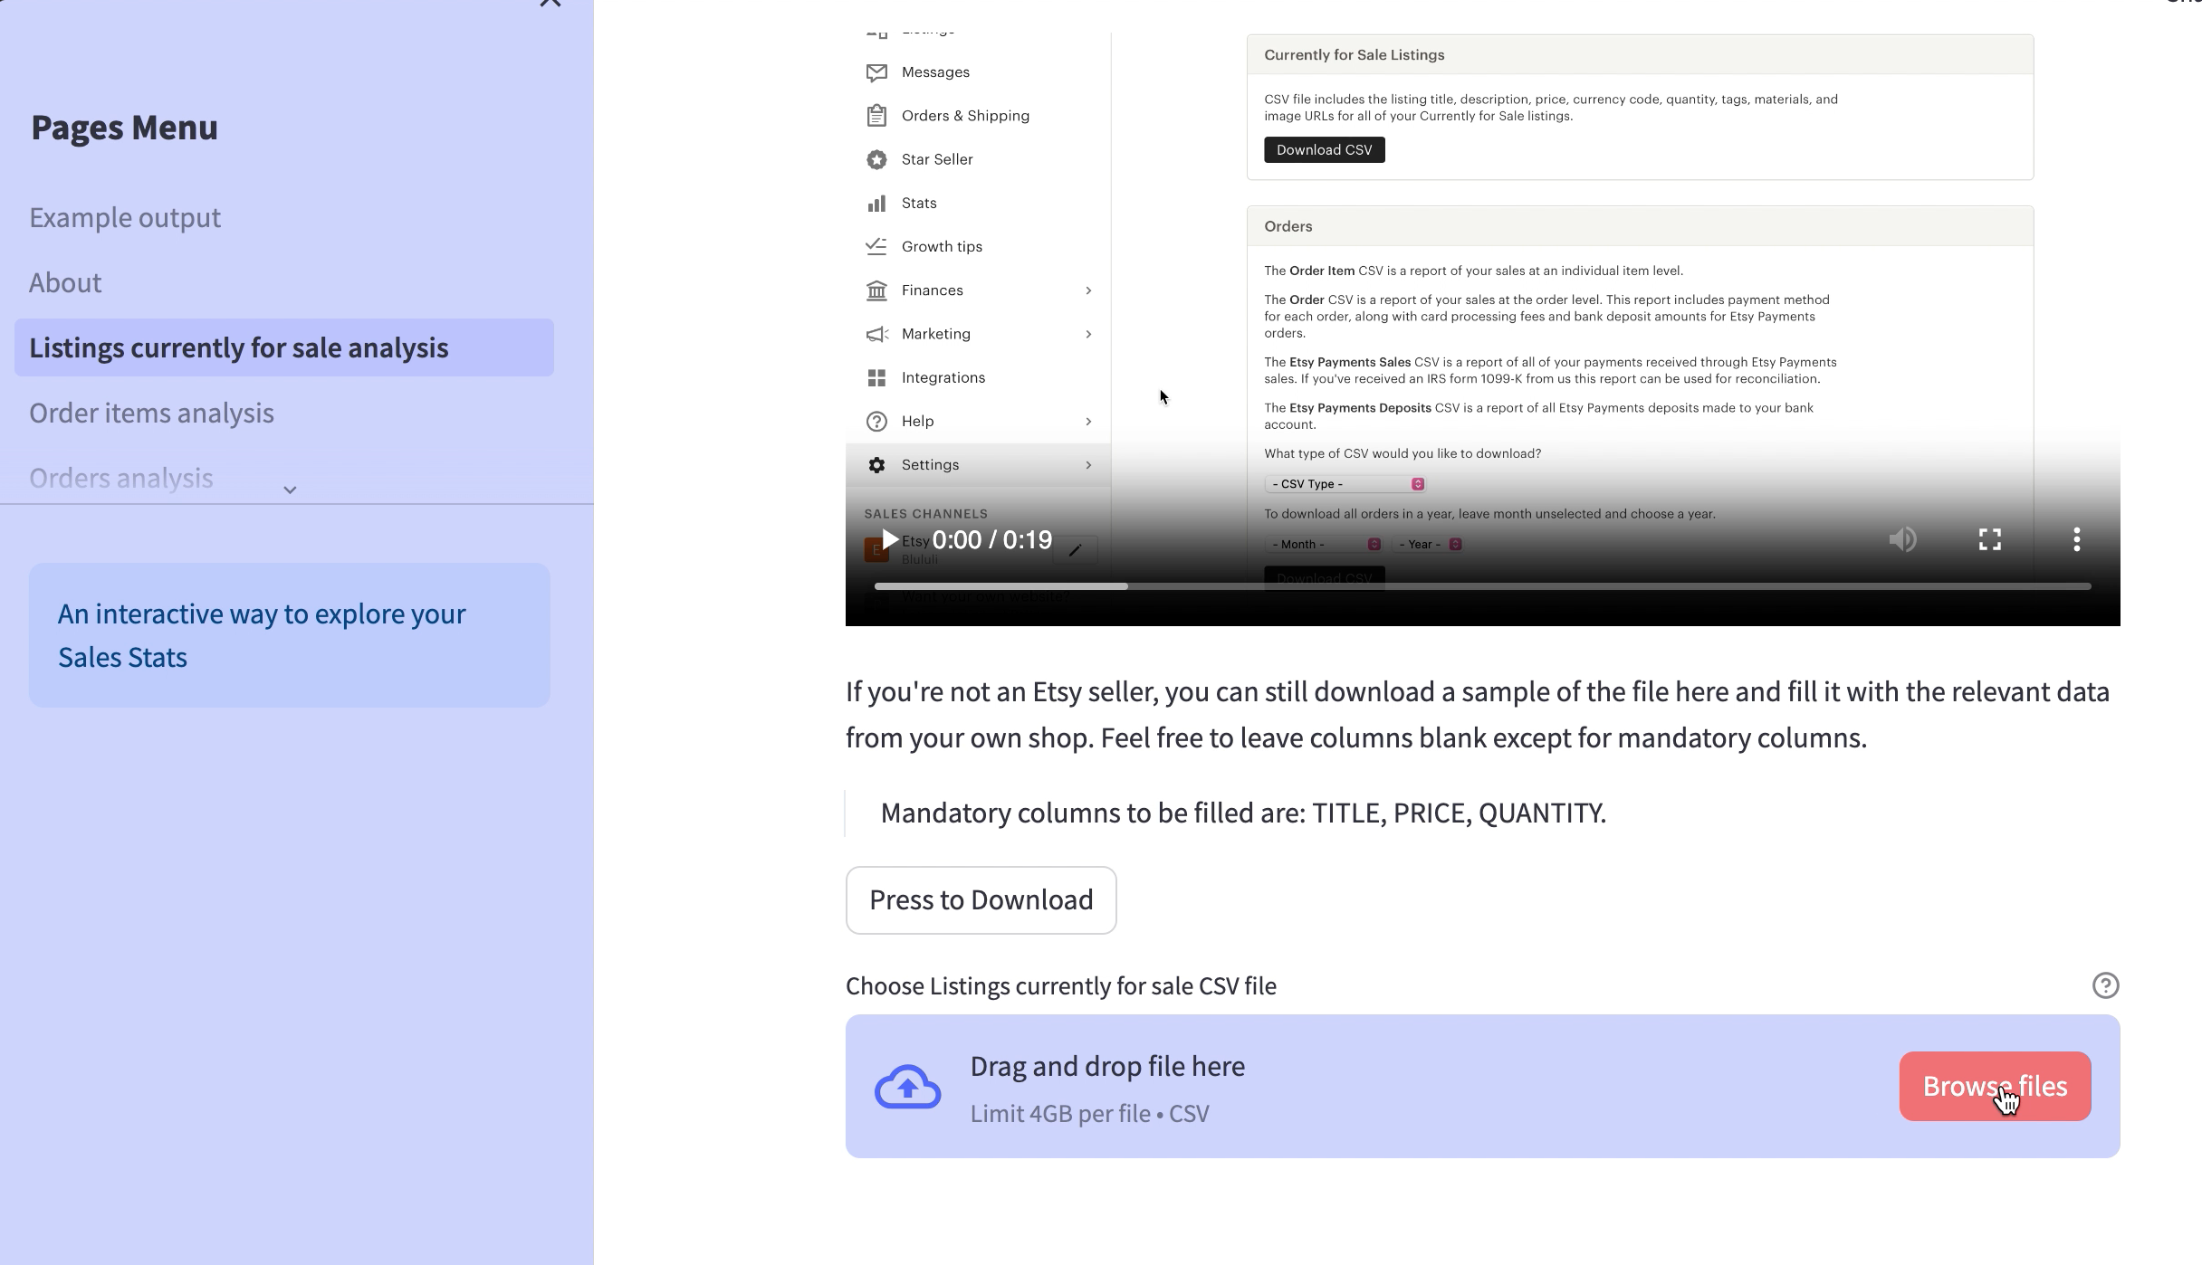Click the cloud upload icon
Screen dimensions: 2202x1265
pos(907,1086)
